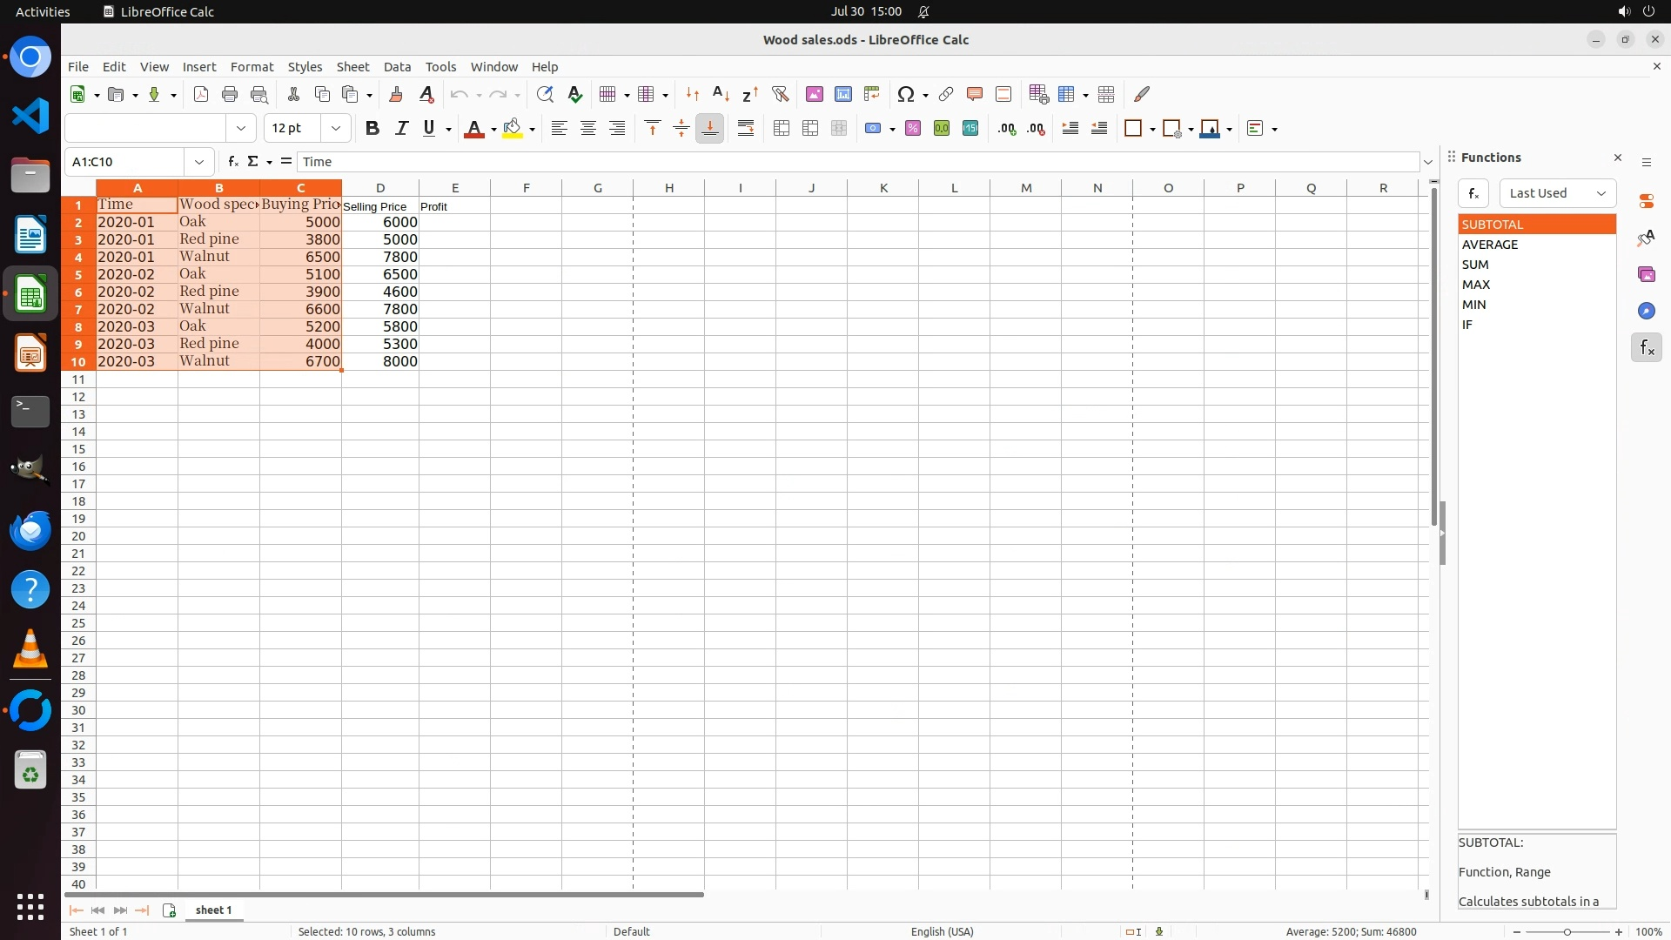This screenshot has width=1671, height=940.
Task: Apply percent number format icon
Action: pyautogui.click(x=913, y=129)
